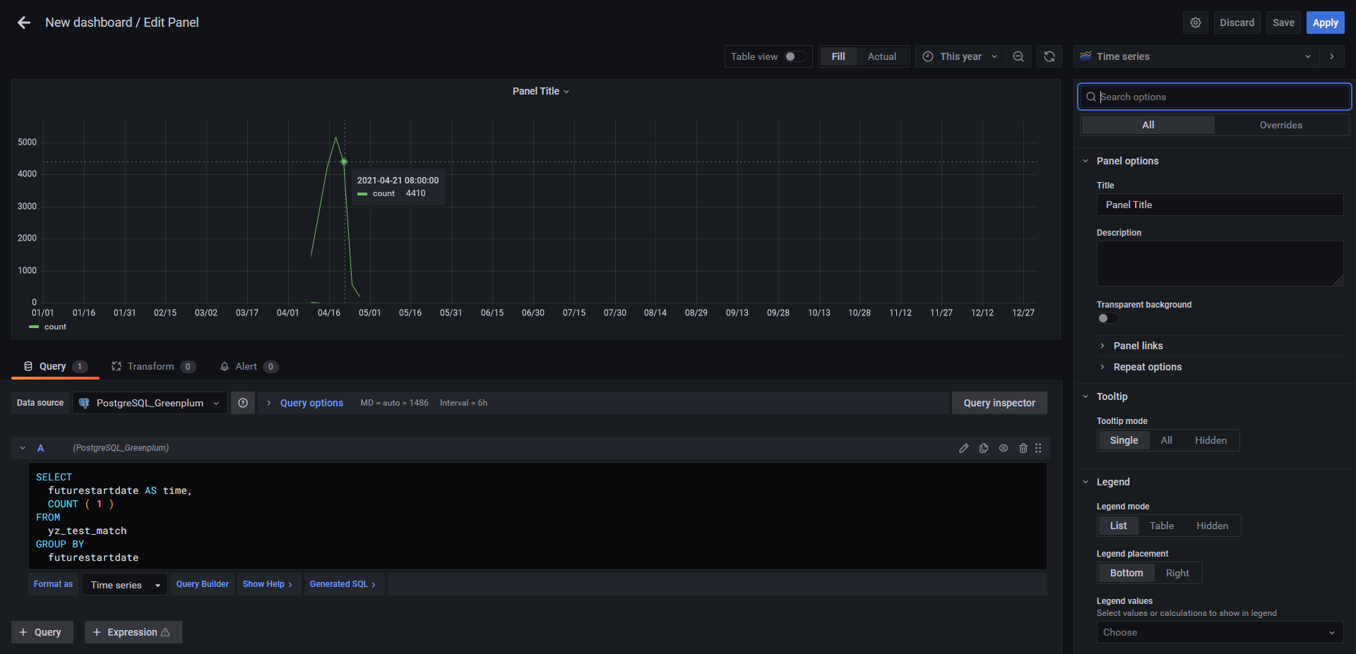Edit query A name with pencil icon
Screen dimensions: 1356x654
click(963, 448)
